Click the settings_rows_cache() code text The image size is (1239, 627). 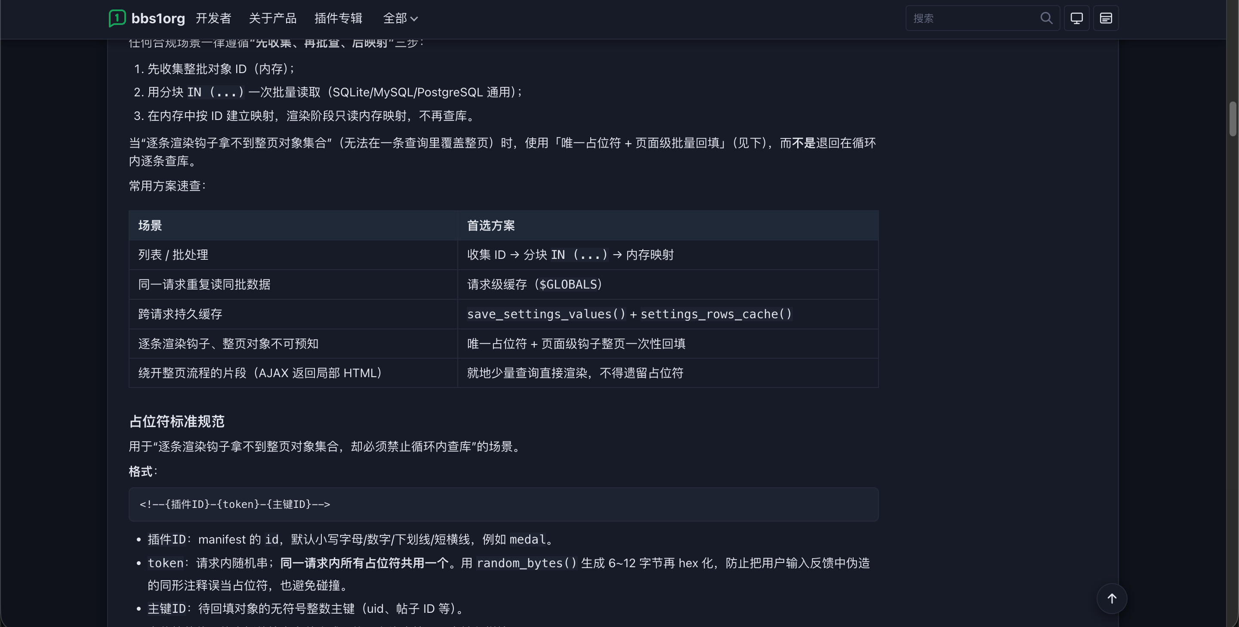pyautogui.click(x=716, y=314)
